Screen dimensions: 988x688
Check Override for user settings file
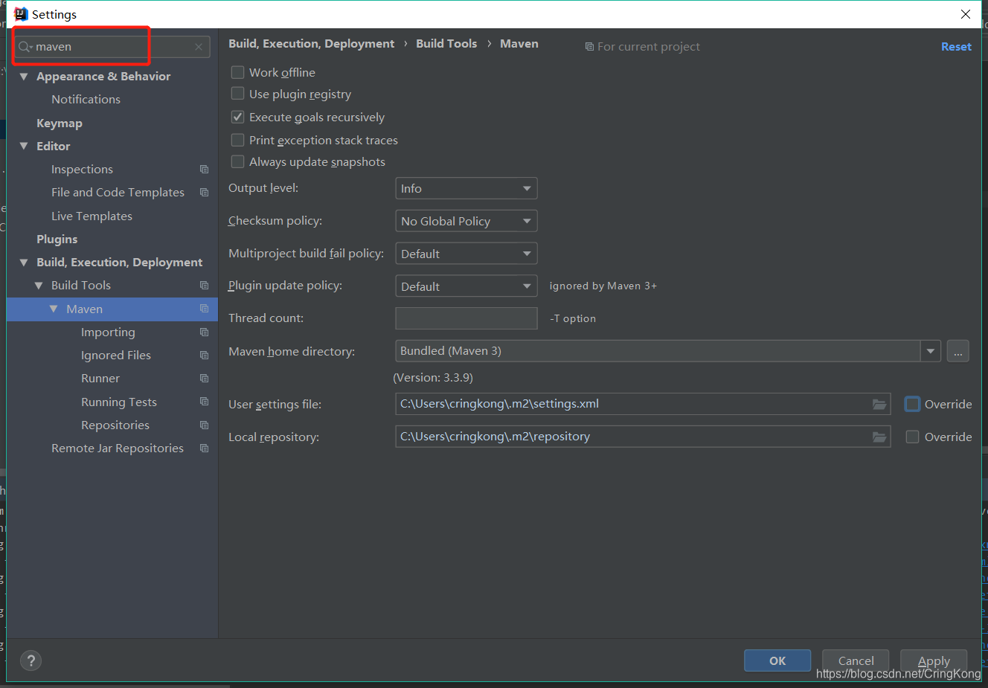912,404
